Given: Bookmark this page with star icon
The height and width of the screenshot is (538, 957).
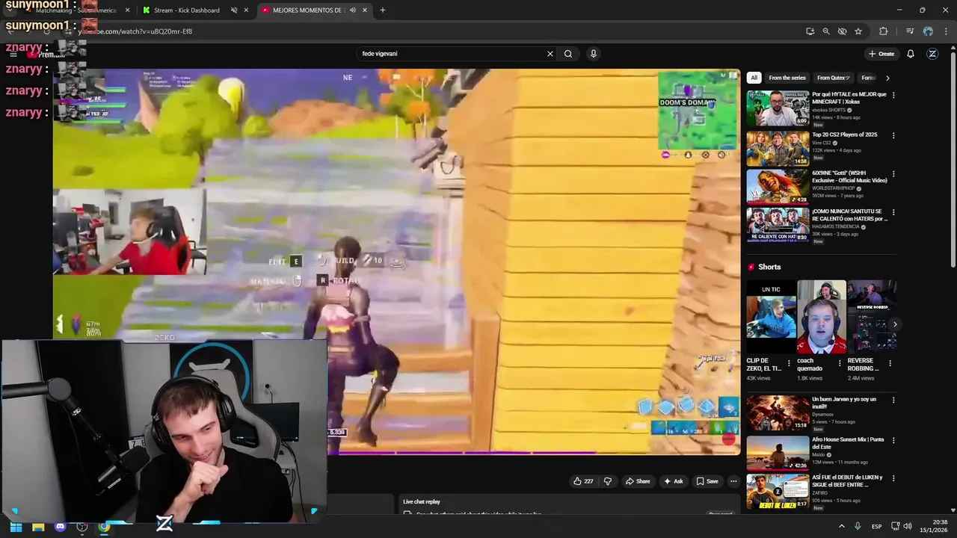Looking at the screenshot, I should point(858,31).
